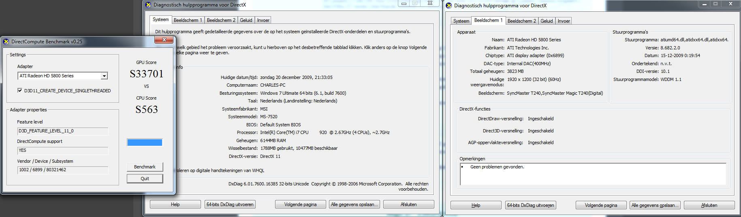Click driver model WDDM 1.1
Image resolution: width=741 pixels, height=217 pixels.
(671, 79)
